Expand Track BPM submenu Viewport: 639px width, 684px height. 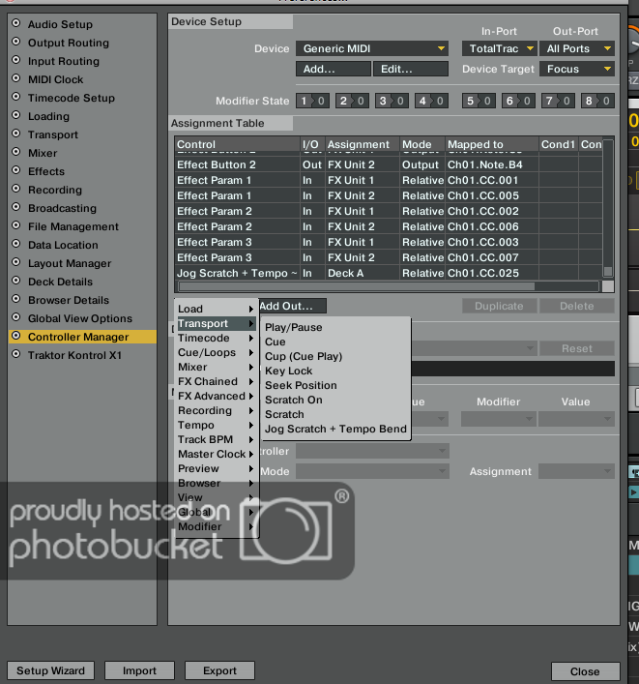(x=216, y=439)
